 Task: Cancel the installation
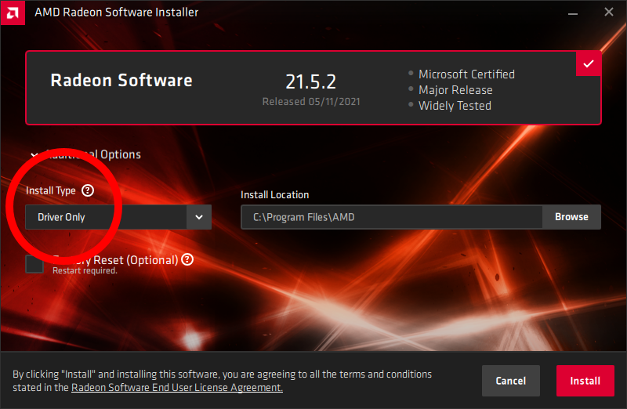point(511,381)
